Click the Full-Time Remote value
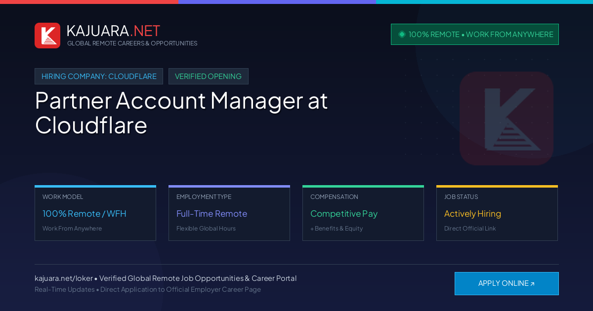The image size is (593, 311). pyautogui.click(x=212, y=214)
